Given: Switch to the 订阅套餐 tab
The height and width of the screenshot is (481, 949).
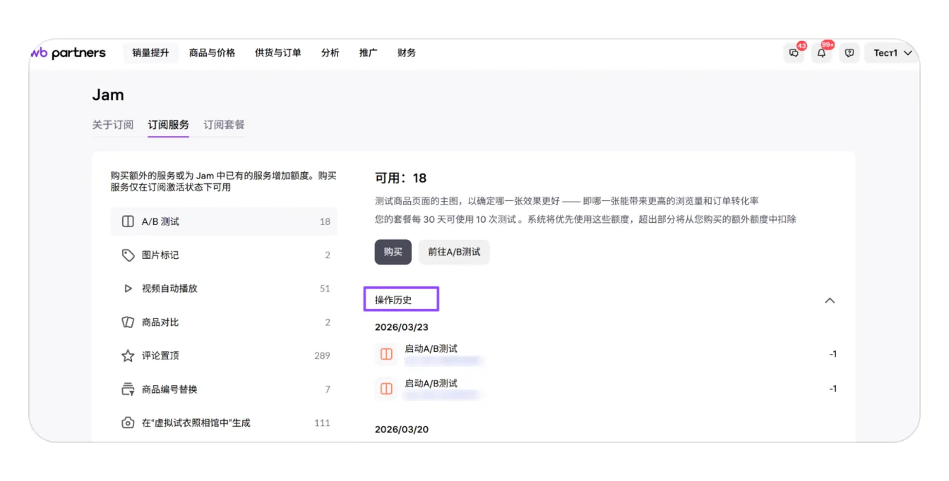Looking at the screenshot, I should pyautogui.click(x=224, y=125).
